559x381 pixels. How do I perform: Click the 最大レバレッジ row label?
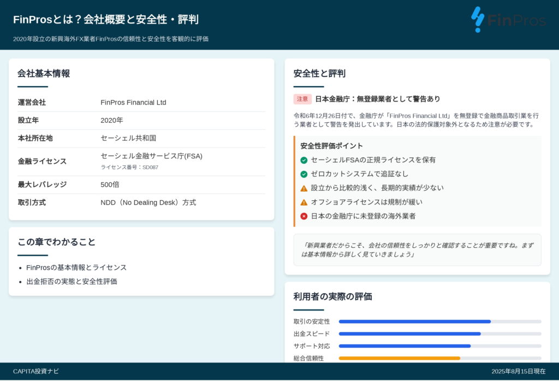click(x=42, y=184)
